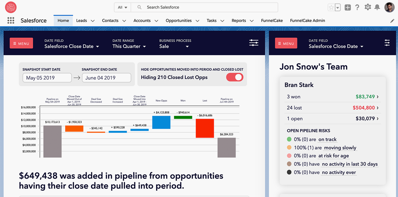This screenshot has width=398, height=197.
Task: Open the Setup gear icon
Action: pyautogui.click(x=368, y=7)
